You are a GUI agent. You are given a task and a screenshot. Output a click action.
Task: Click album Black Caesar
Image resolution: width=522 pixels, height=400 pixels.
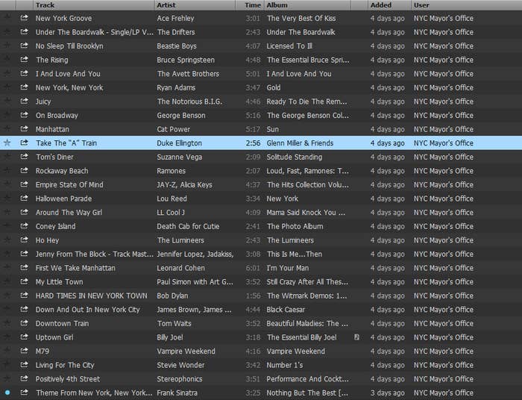pos(286,310)
